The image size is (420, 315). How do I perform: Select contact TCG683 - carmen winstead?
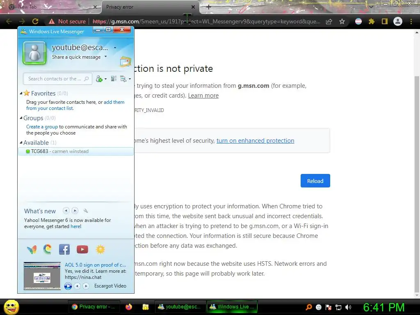point(76,151)
